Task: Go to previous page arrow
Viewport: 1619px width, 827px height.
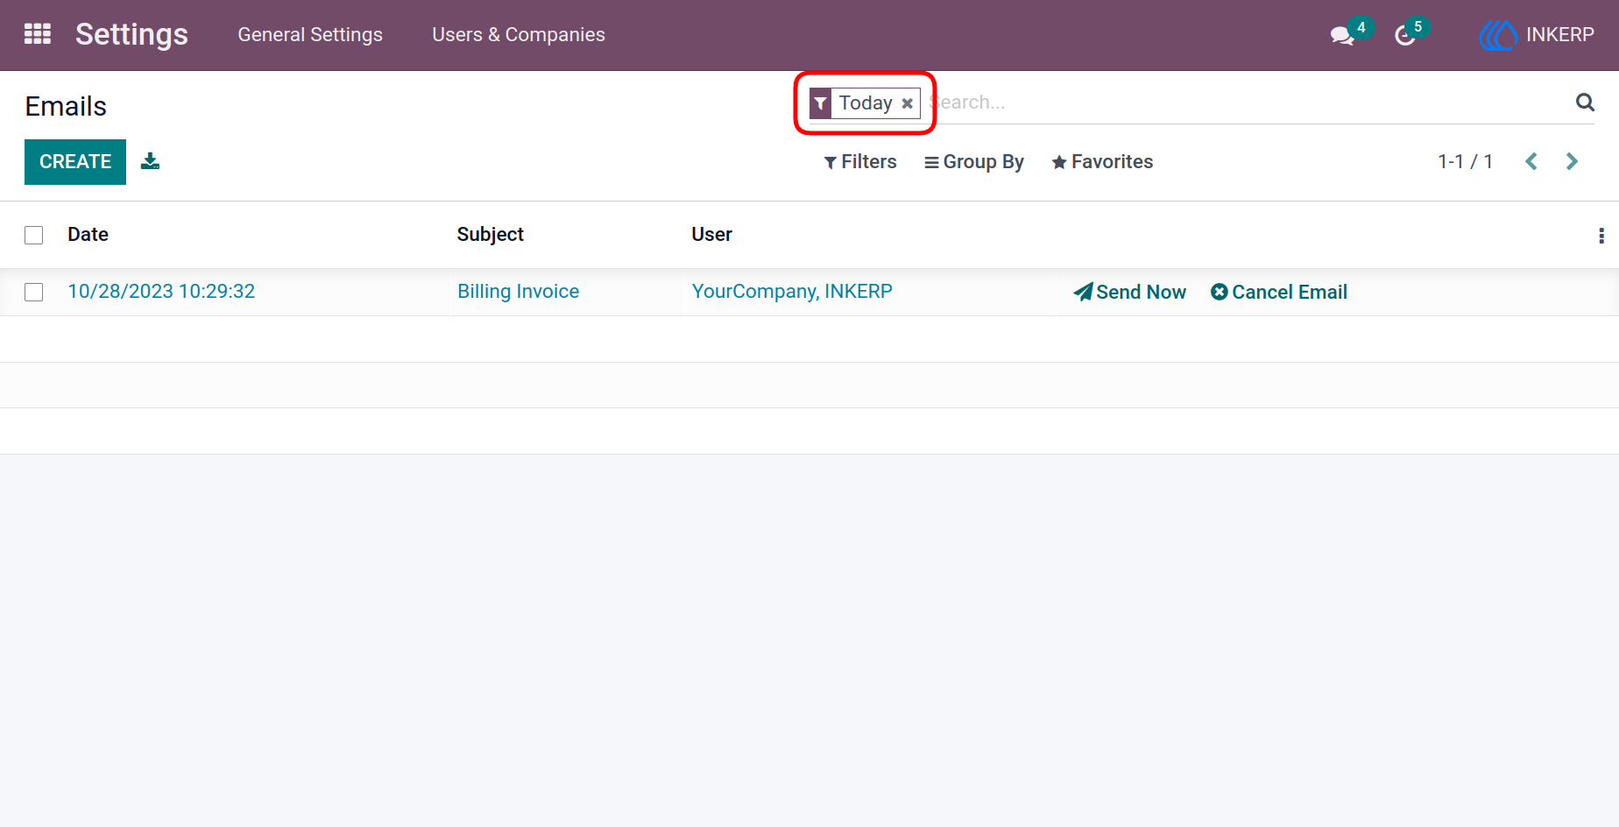Action: tap(1531, 161)
